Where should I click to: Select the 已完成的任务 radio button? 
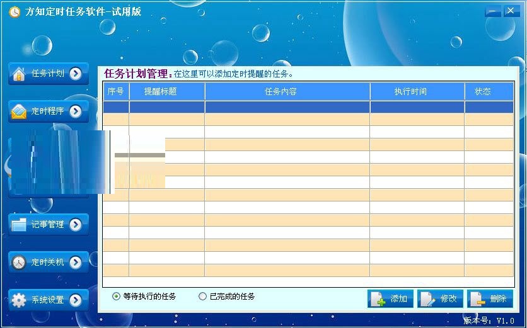[x=202, y=297]
